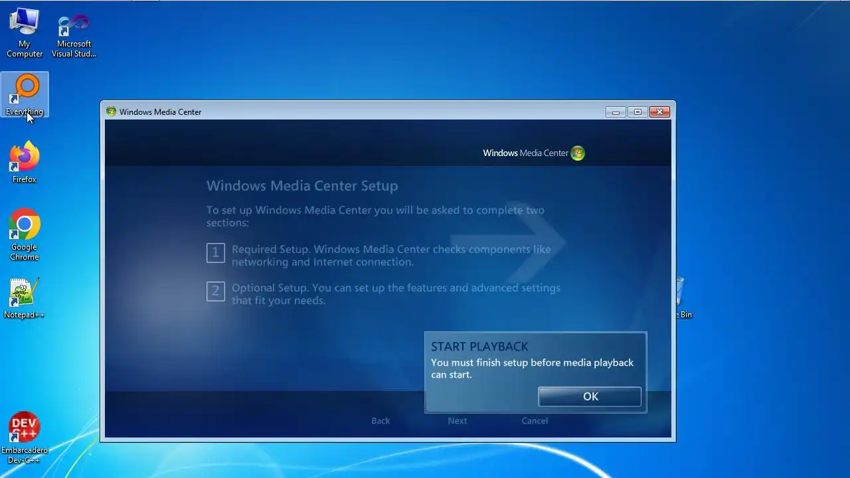Minimize the Windows Media Center window
This screenshot has width=850, height=478.
[x=616, y=112]
